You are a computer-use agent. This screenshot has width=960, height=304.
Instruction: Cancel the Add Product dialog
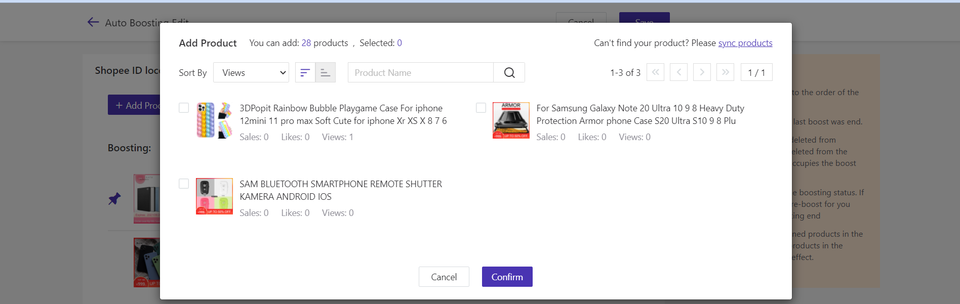(444, 277)
